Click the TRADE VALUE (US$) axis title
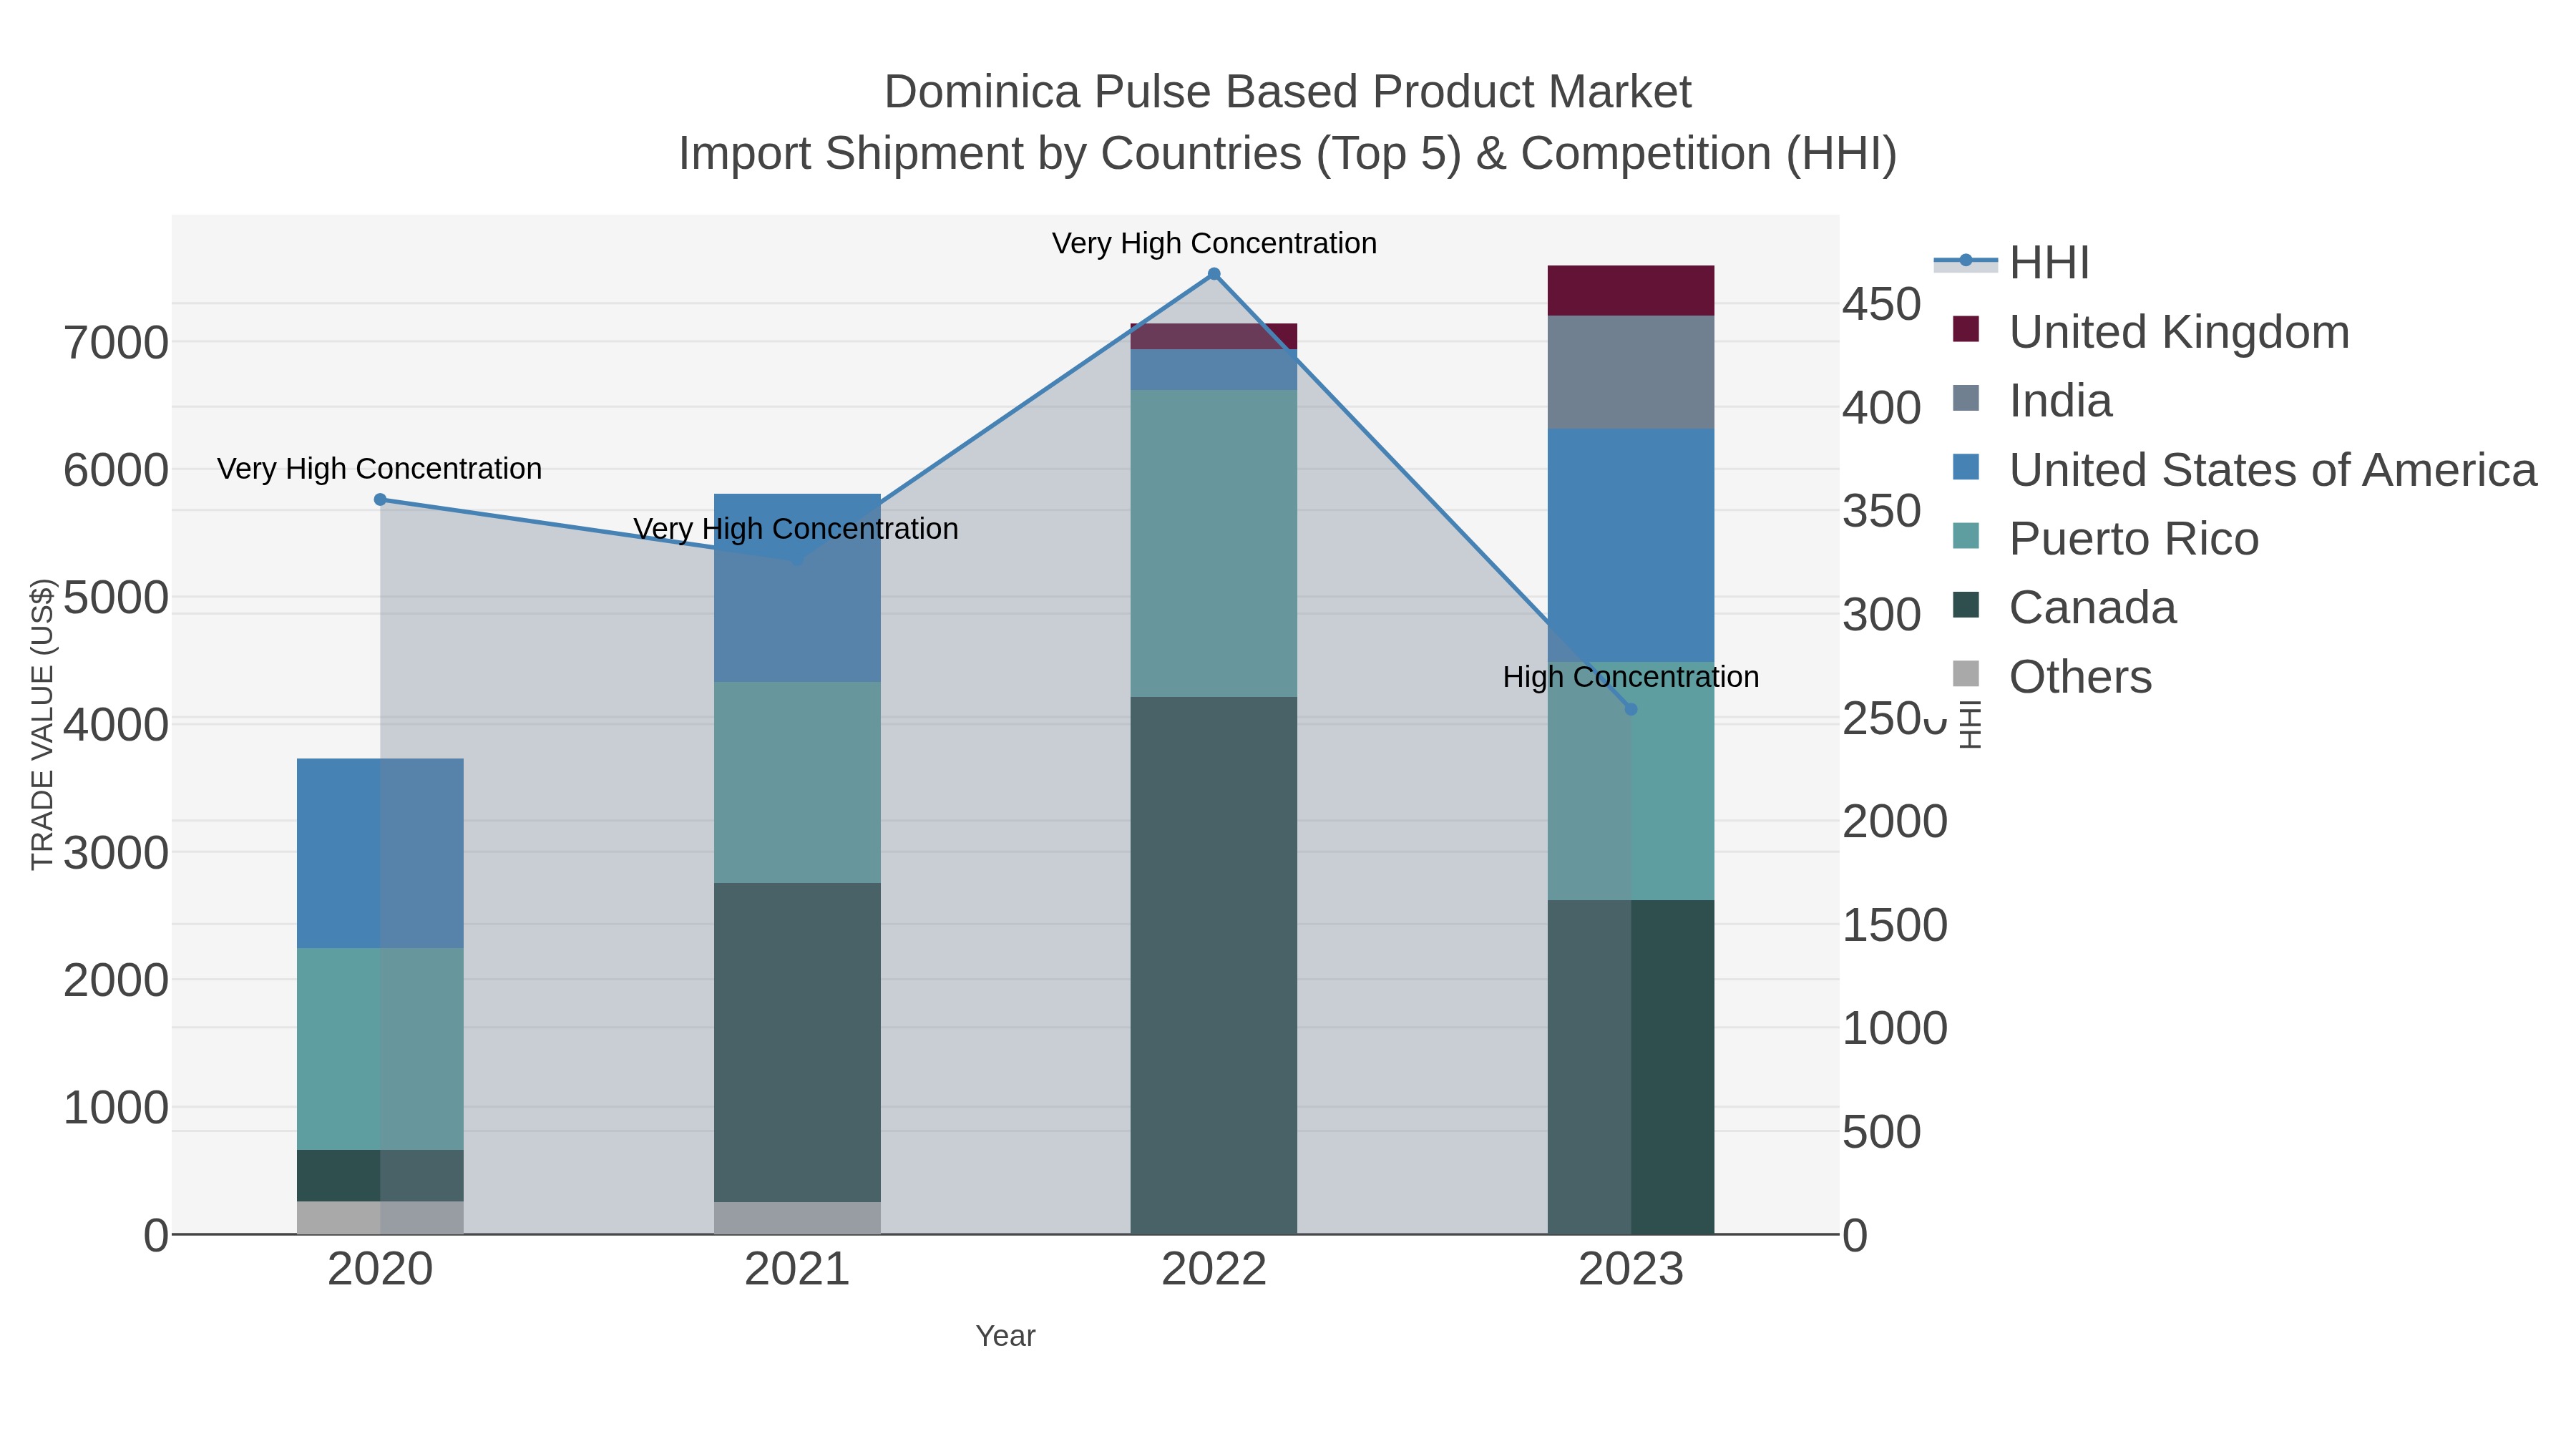2576x1449 pixels. [43, 724]
